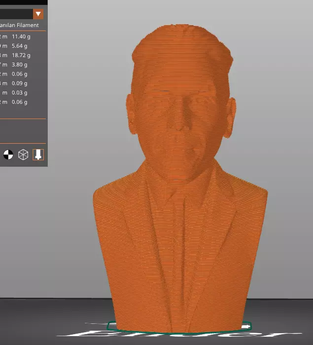The height and width of the screenshot is (345, 313).
Task: Click the orange sliced bust model
Action: pyautogui.click(x=180, y=178)
